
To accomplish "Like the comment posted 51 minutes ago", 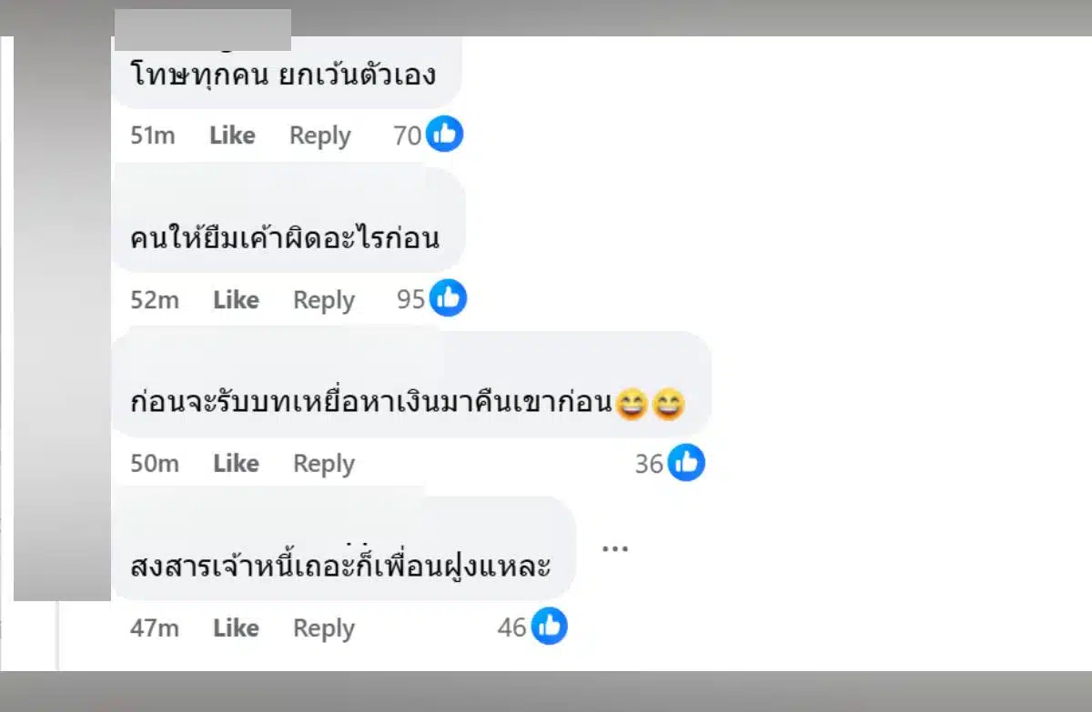I will [x=232, y=135].
